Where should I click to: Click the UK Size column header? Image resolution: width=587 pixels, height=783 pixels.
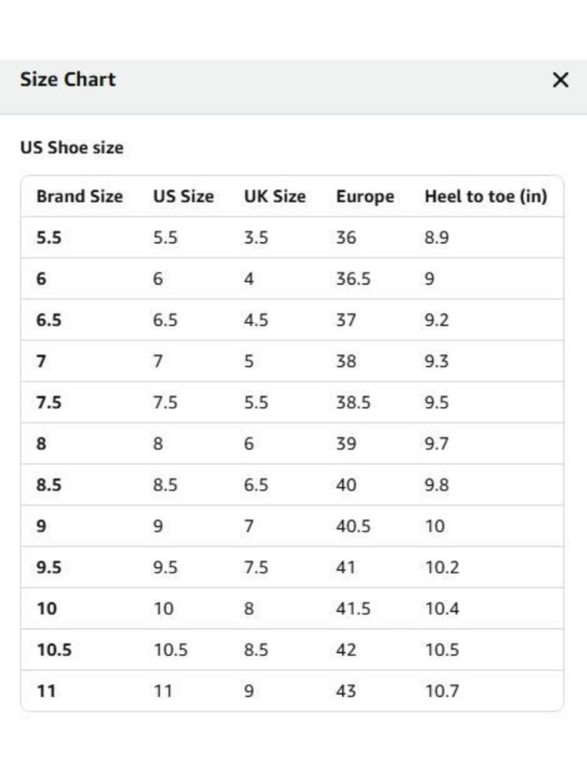tap(275, 196)
